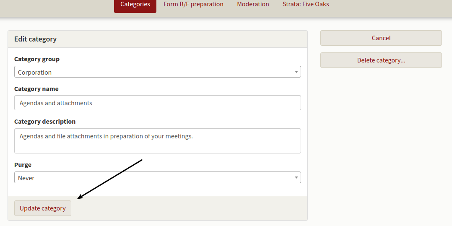This screenshot has height=226, width=452.
Task: Click the empty footer bar beside Update category
Action: (x=189, y=208)
